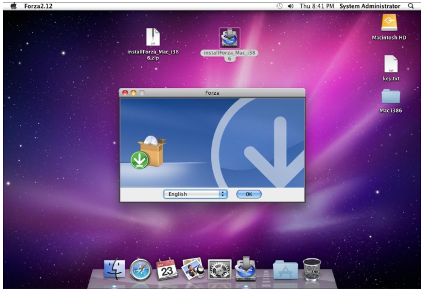Screen dimensions: 423x290
Task: Open the English language dropdown
Action: tap(195, 194)
